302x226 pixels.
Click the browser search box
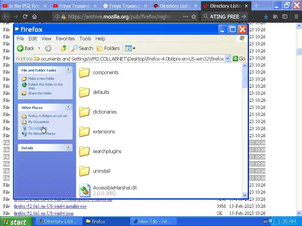coord(224,16)
